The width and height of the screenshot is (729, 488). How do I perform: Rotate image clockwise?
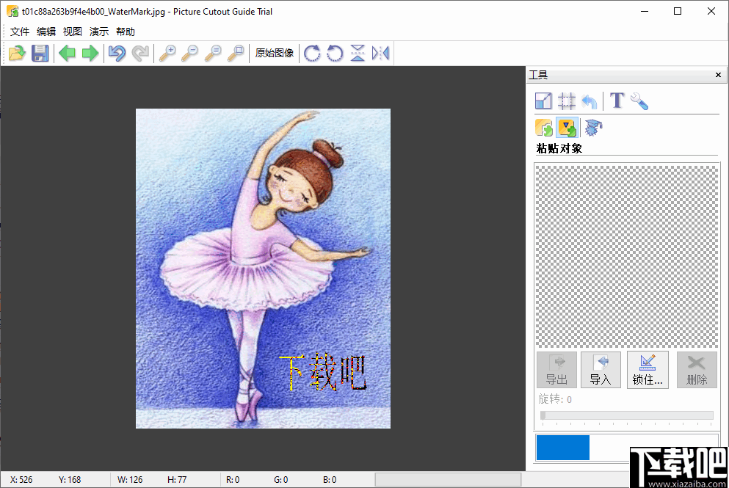click(x=312, y=53)
